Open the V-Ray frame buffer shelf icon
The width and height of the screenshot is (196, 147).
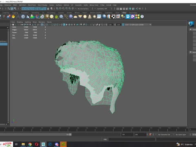point(118,17)
